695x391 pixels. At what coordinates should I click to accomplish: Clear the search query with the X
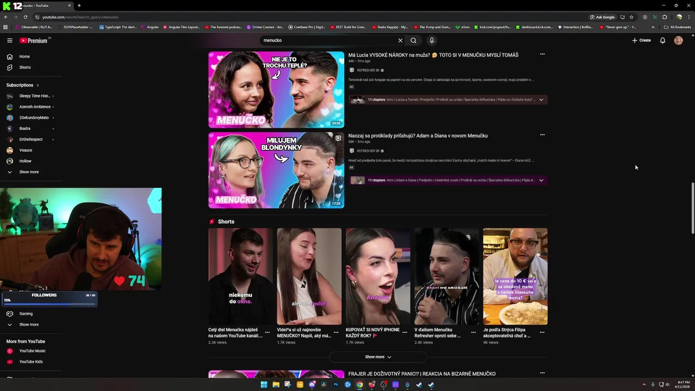pos(400,40)
